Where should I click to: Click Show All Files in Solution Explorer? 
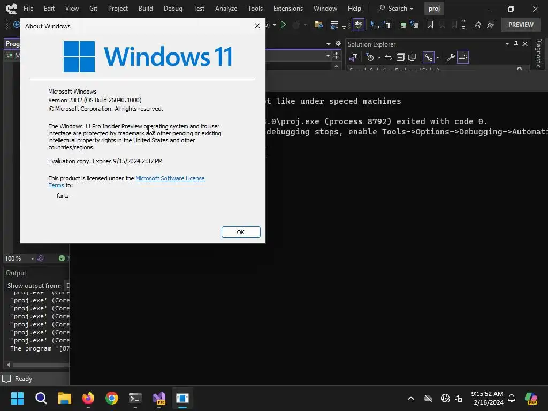(412, 57)
